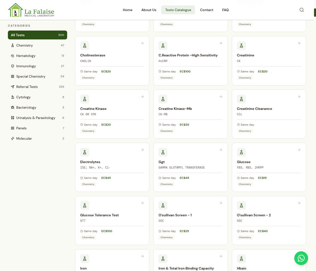Show All Tests in categories sidebar
The image size is (316, 271).
tap(37, 35)
